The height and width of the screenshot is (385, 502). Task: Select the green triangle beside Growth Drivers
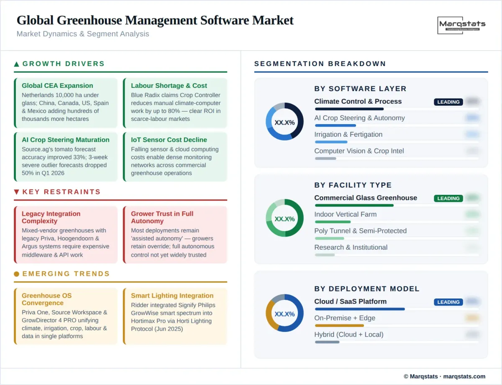16,64
